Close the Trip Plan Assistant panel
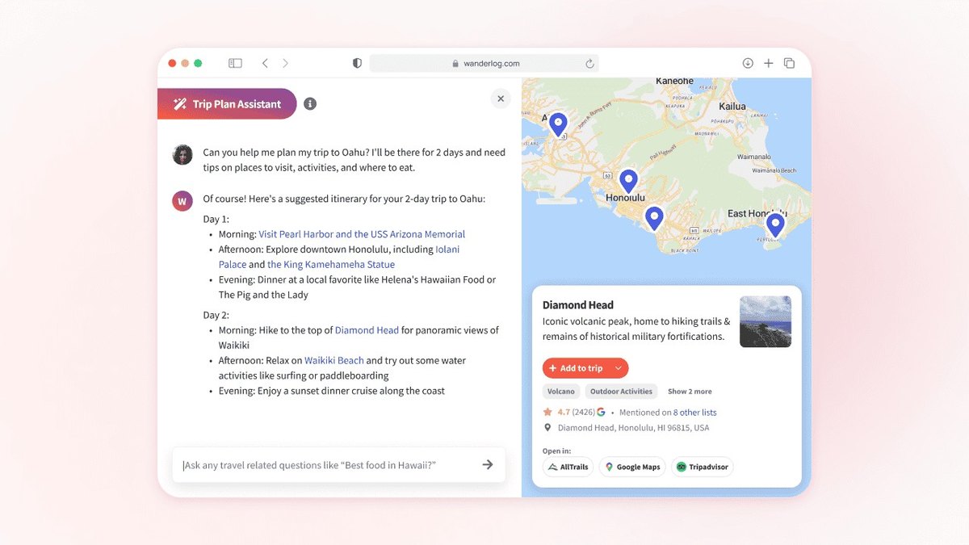The height and width of the screenshot is (545, 969). 501,99
